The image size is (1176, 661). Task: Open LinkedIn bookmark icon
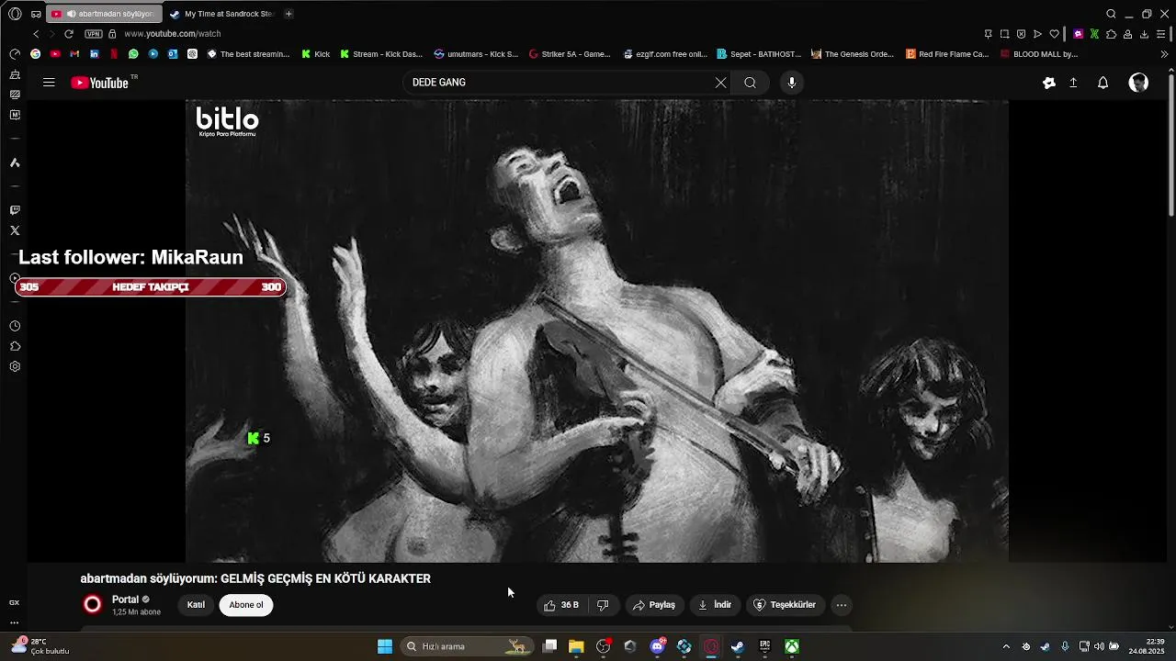pyautogui.click(x=94, y=54)
